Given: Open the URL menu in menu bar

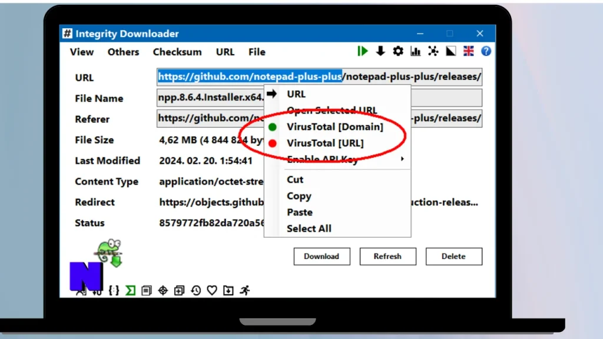Looking at the screenshot, I should click(225, 52).
